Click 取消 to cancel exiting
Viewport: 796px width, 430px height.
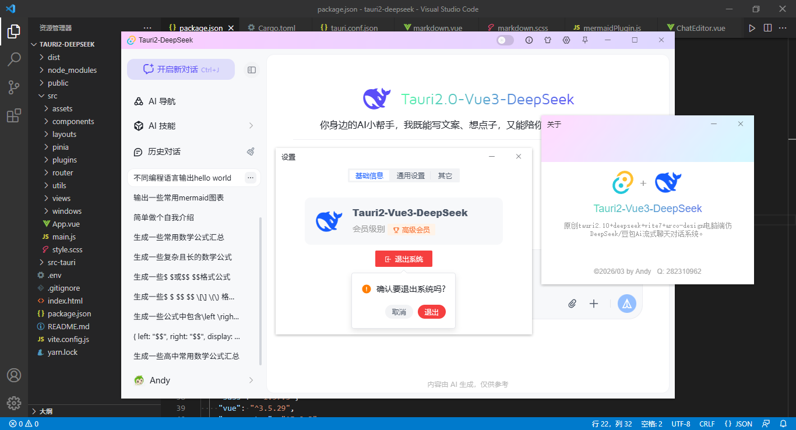[399, 312]
